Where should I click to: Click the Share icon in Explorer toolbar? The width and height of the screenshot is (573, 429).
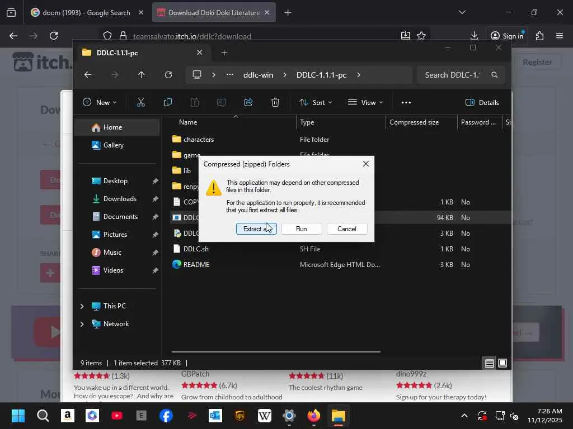[x=248, y=103]
